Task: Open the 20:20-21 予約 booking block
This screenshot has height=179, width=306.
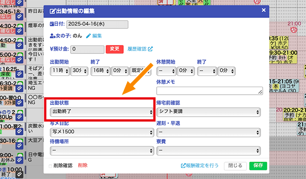Action: (x=295, y=114)
